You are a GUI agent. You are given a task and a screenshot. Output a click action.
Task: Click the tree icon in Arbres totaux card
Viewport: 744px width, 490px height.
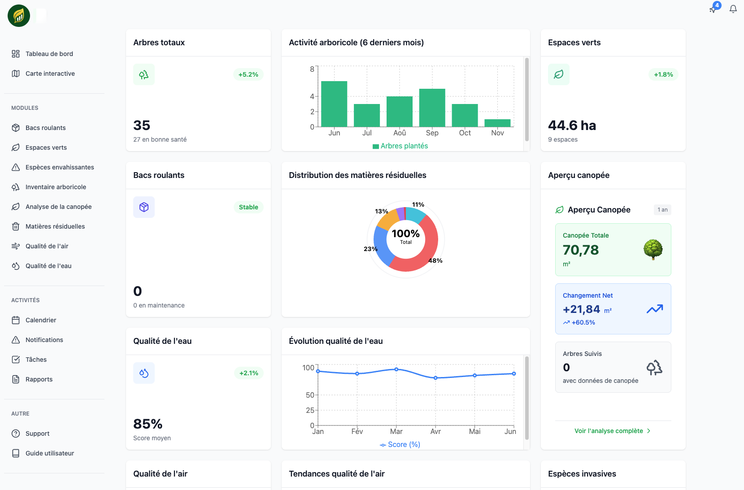tap(144, 74)
